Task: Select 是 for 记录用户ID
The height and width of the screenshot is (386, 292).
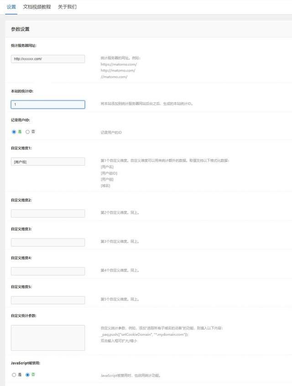Action: [14, 132]
